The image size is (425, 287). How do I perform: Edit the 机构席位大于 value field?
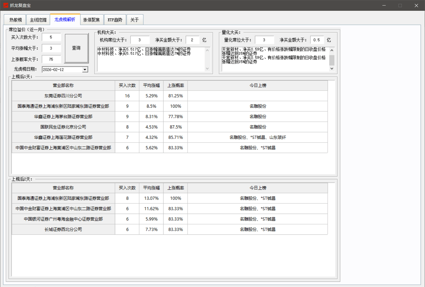point(140,40)
